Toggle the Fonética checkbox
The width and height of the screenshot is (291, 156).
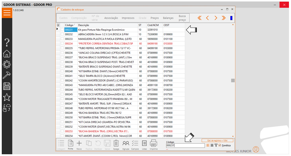pos(220,145)
